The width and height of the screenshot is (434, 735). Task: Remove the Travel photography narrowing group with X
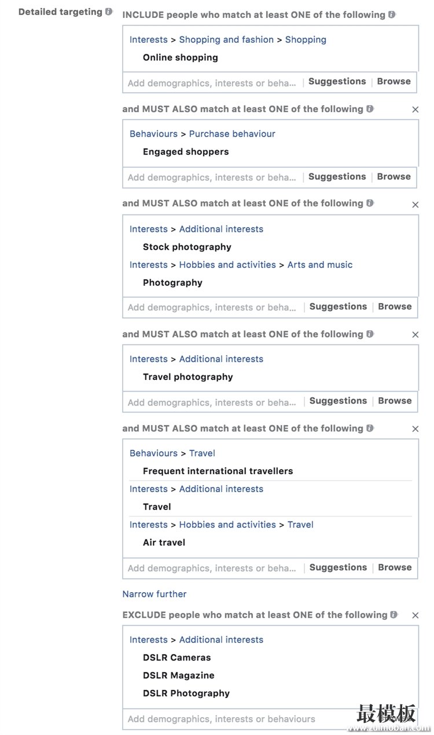(415, 335)
